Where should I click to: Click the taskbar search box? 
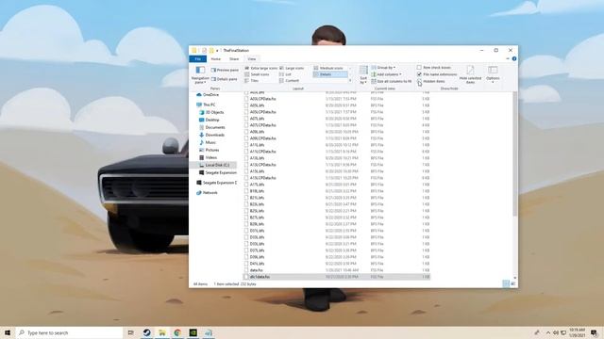(x=69, y=332)
